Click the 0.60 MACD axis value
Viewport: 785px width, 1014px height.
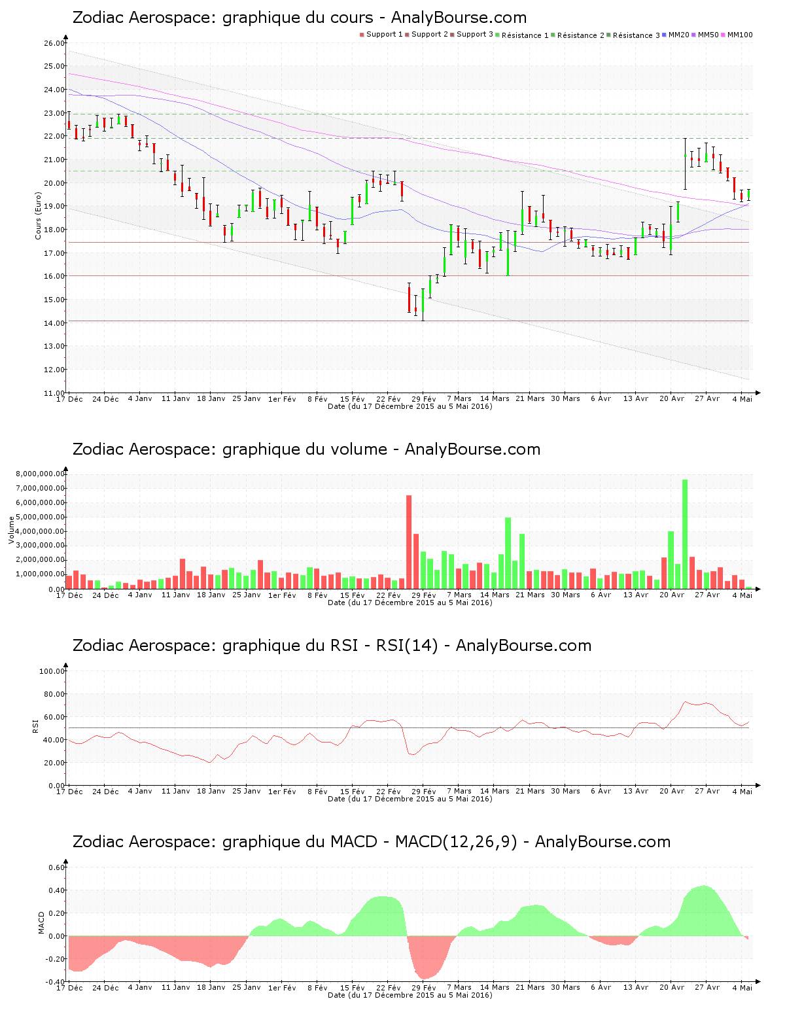click(x=57, y=867)
